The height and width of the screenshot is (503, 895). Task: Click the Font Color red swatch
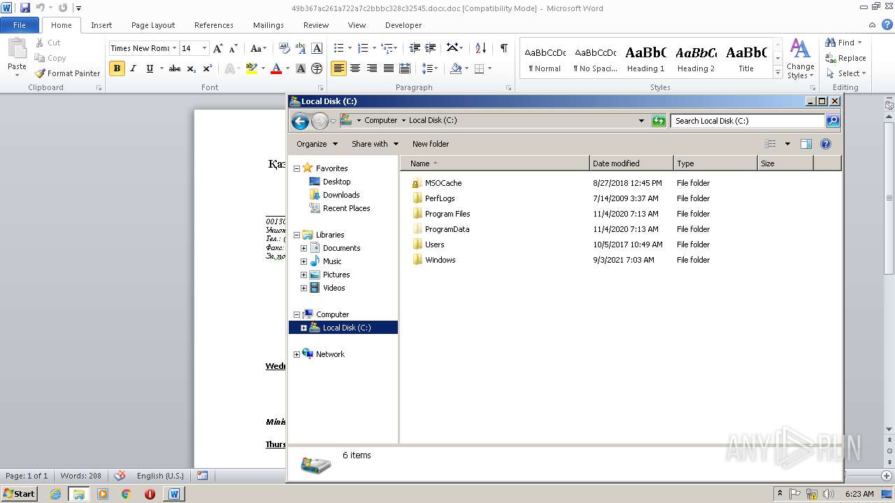[276, 68]
